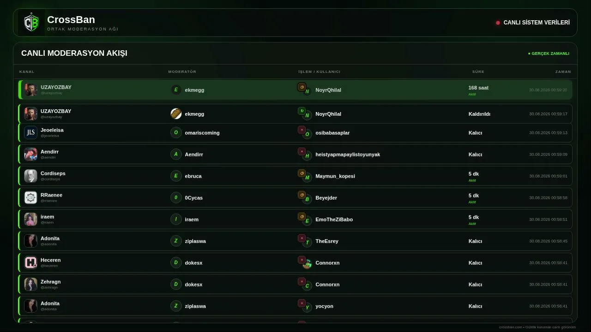Click the MODERATÖR column header

(x=182, y=71)
